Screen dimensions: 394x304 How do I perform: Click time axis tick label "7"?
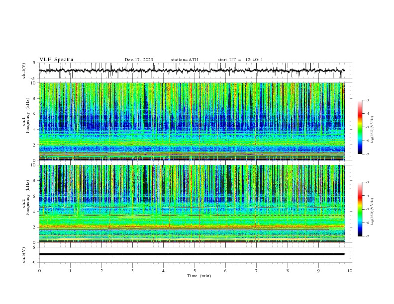pyautogui.click(x=257, y=271)
